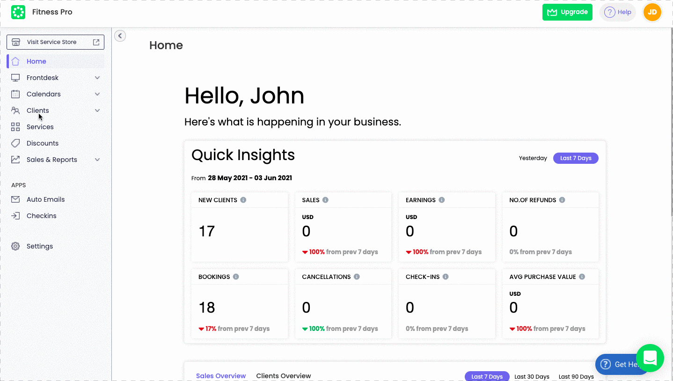The height and width of the screenshot is (381, 673).
Task: Click the Fitness Pro logo icon
Action: 18,12
